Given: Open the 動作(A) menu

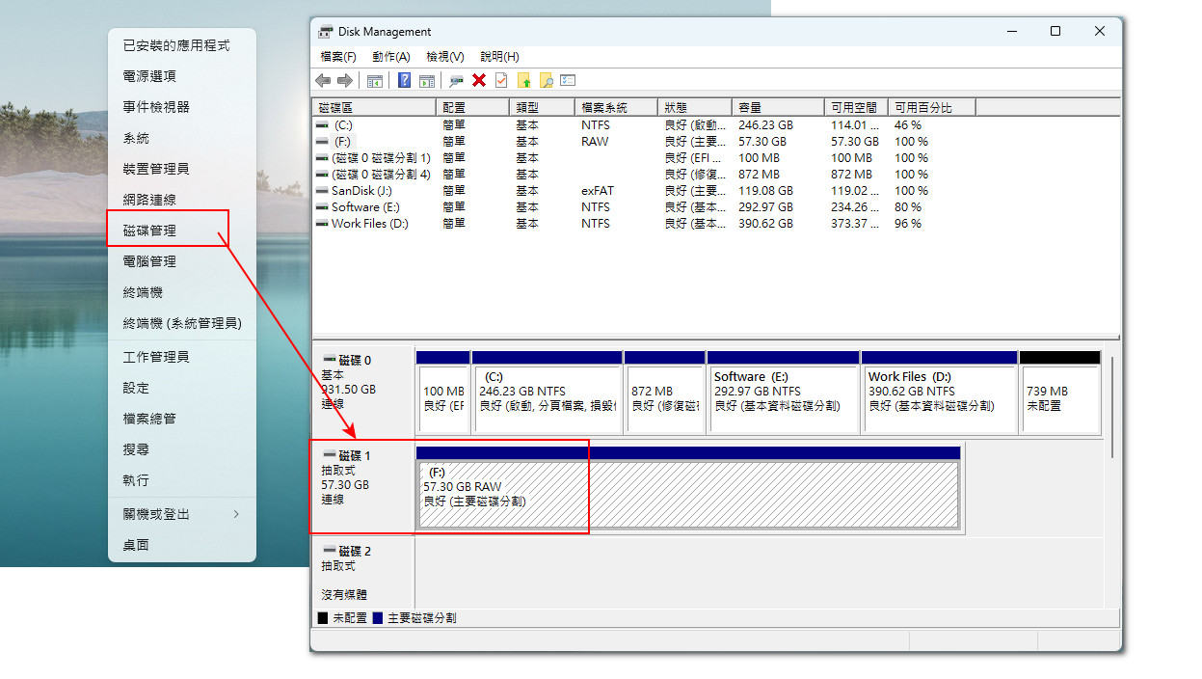Looking at the screenshot, I should 391,57.
